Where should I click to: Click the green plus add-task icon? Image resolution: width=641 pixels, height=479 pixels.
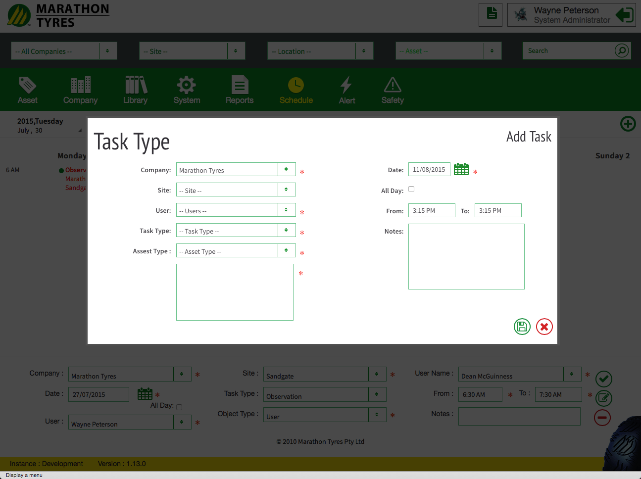628,124
